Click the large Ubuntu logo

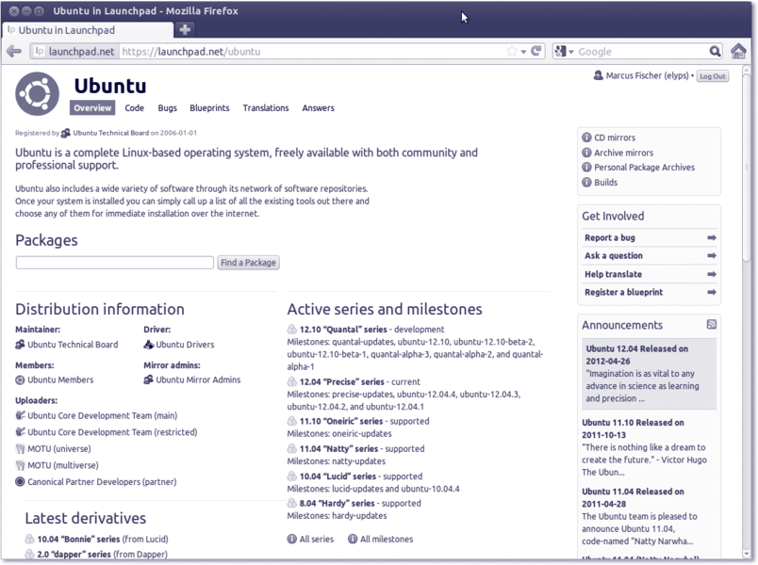point(38,94)
